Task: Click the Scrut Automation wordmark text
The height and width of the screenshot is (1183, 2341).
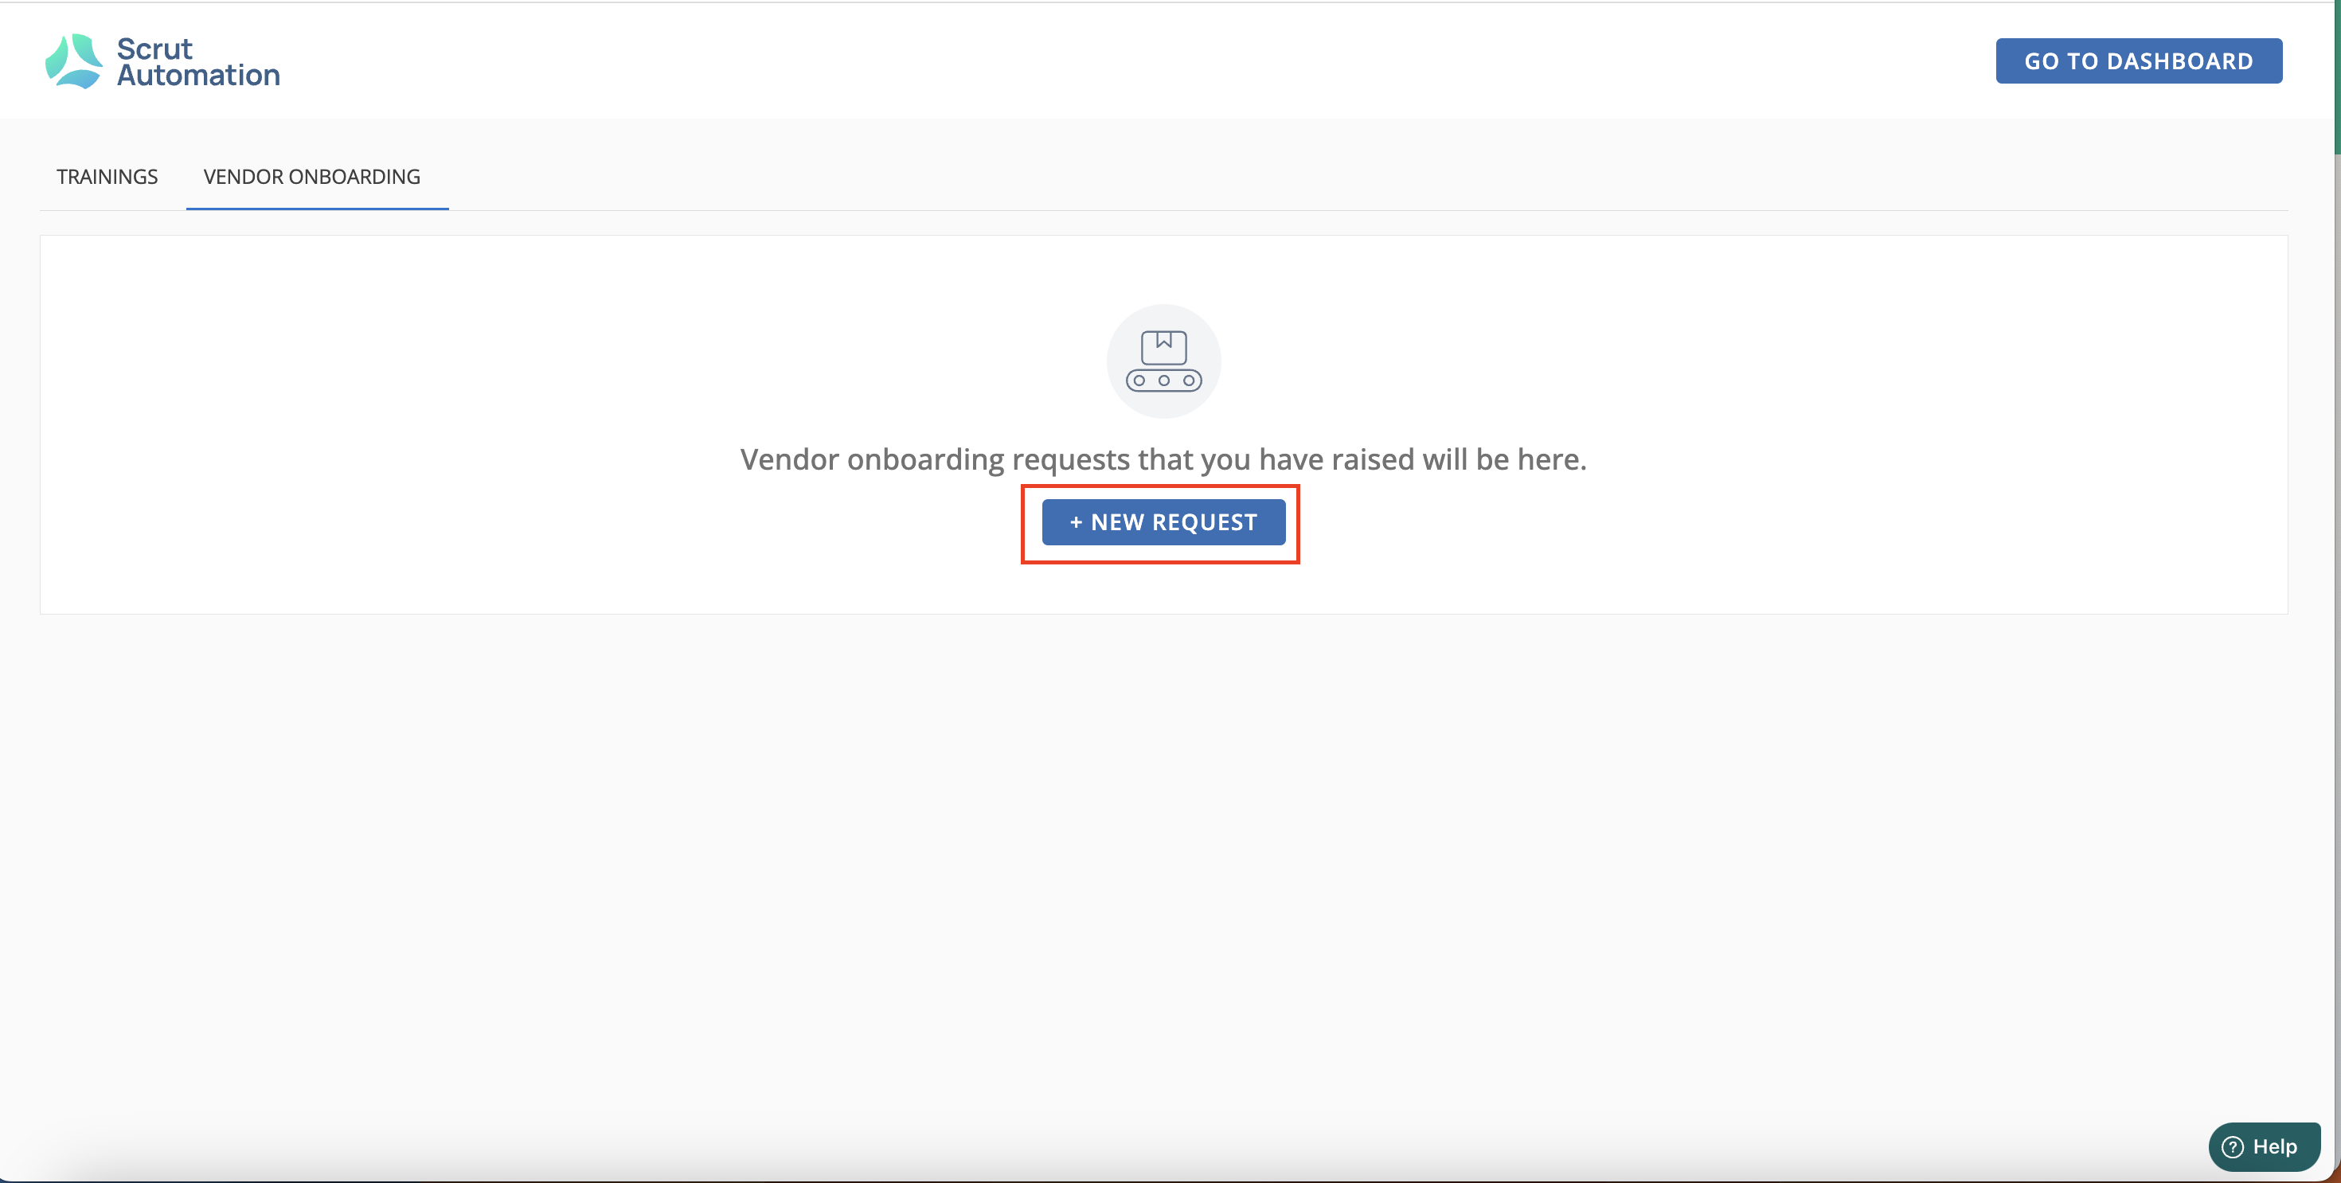Action: point(198,61)
